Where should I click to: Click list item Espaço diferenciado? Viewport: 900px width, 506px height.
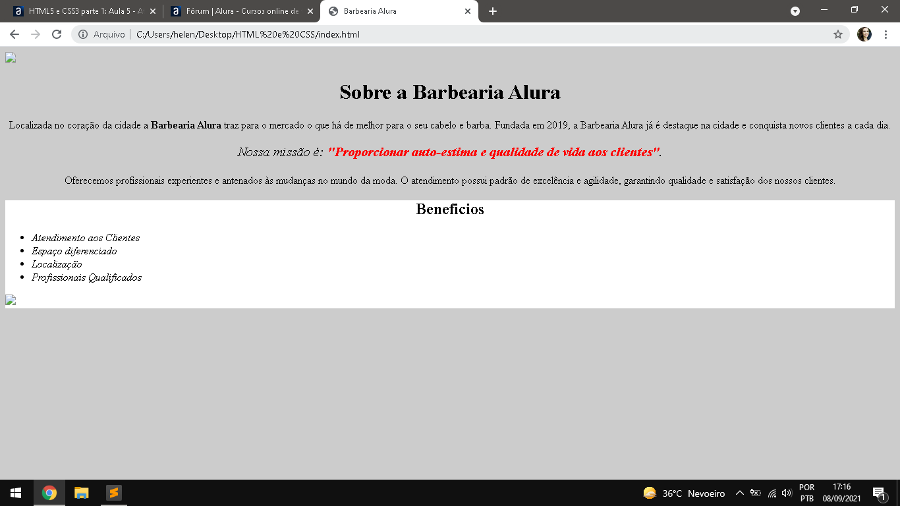pyautogui.click(x=74, y=251)
